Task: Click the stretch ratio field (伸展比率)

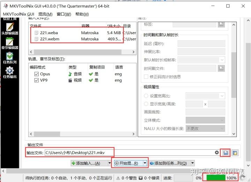Action: point(201,52)
